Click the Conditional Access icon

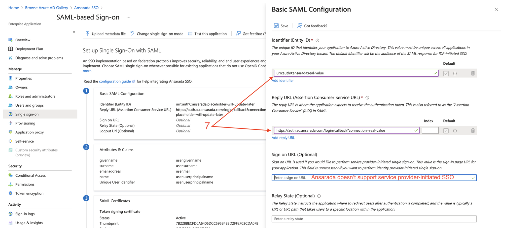10,176
